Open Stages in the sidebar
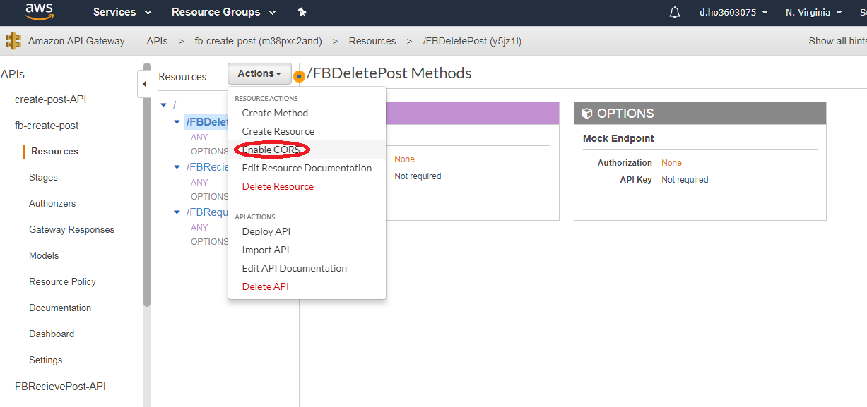This screenshot has height=407, width=867. pos(43,177)
